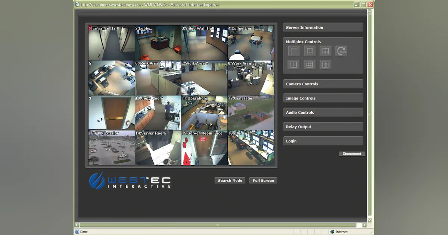
Task: Select the camera 9 door feed
Action: pyautogui.click(x=112, y=113)
